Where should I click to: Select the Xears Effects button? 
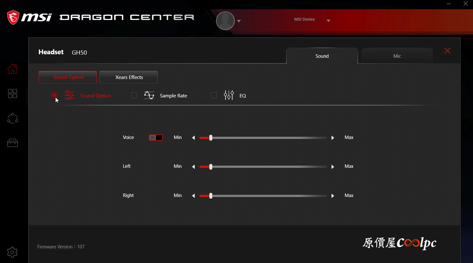128,77
